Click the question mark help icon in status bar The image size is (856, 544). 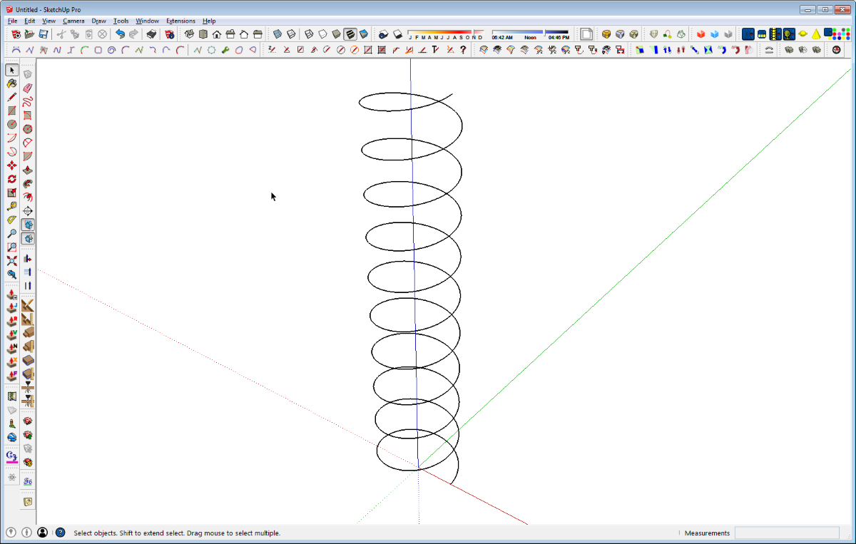pyautogui.click(x=61, y=533)
